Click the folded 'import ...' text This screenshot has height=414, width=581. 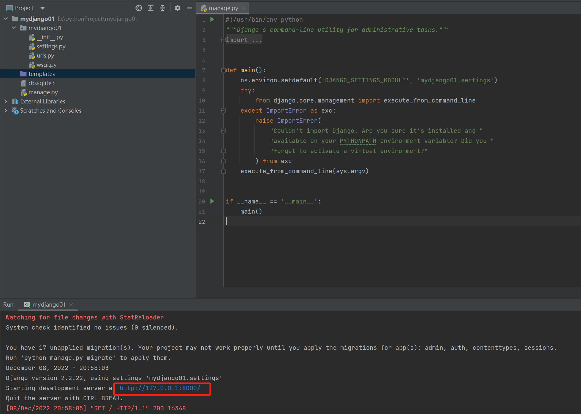point(244,40)
